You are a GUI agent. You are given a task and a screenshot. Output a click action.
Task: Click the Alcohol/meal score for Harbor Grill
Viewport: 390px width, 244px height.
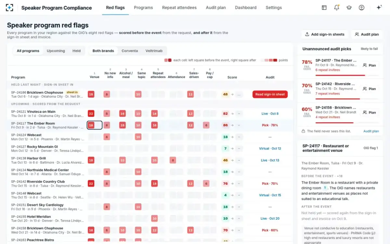point(122,160)
